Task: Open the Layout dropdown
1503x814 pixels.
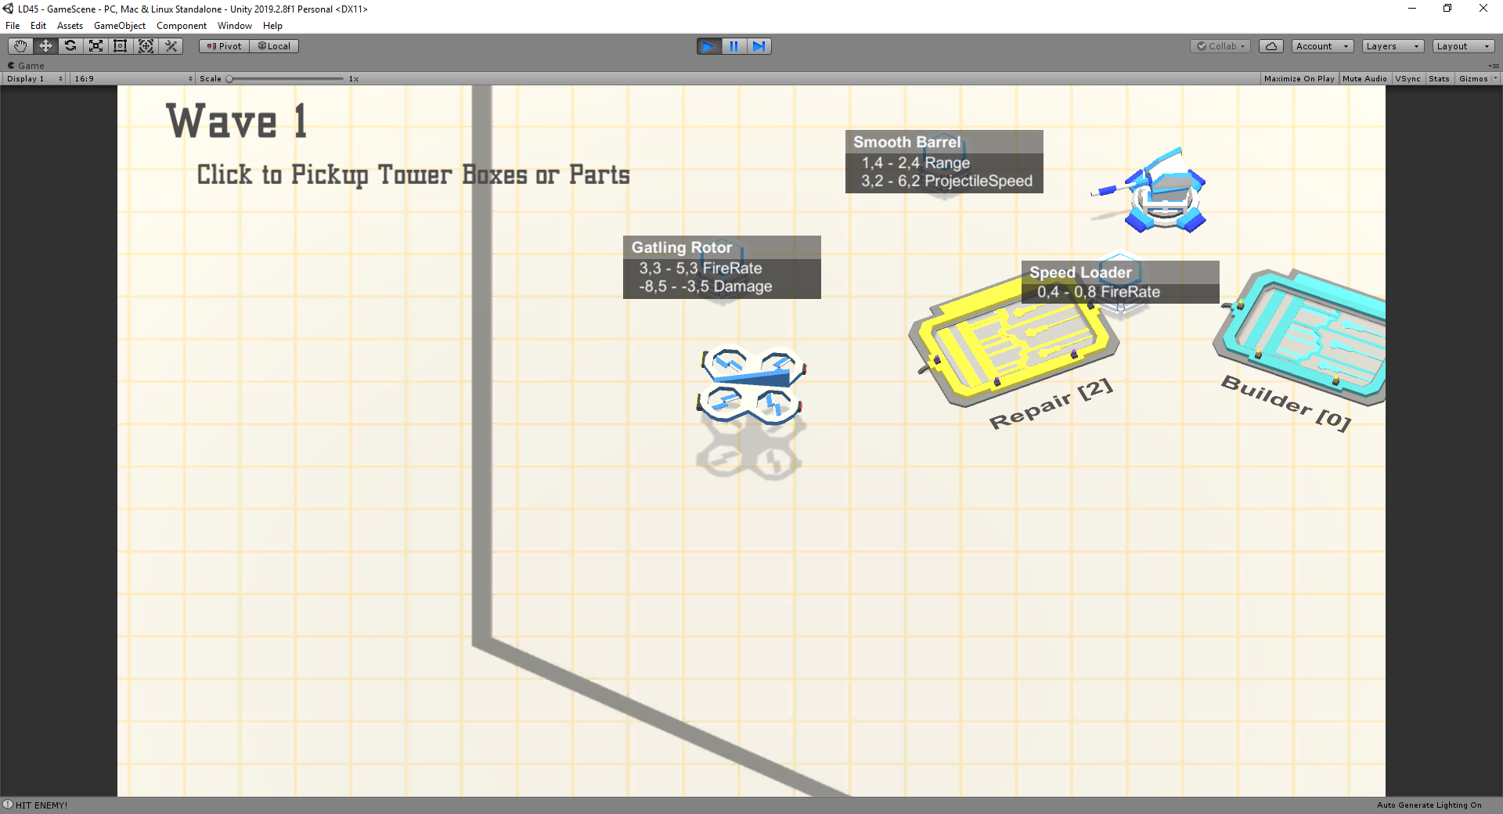Action: pyautogui.click(x=1464, y=46)
